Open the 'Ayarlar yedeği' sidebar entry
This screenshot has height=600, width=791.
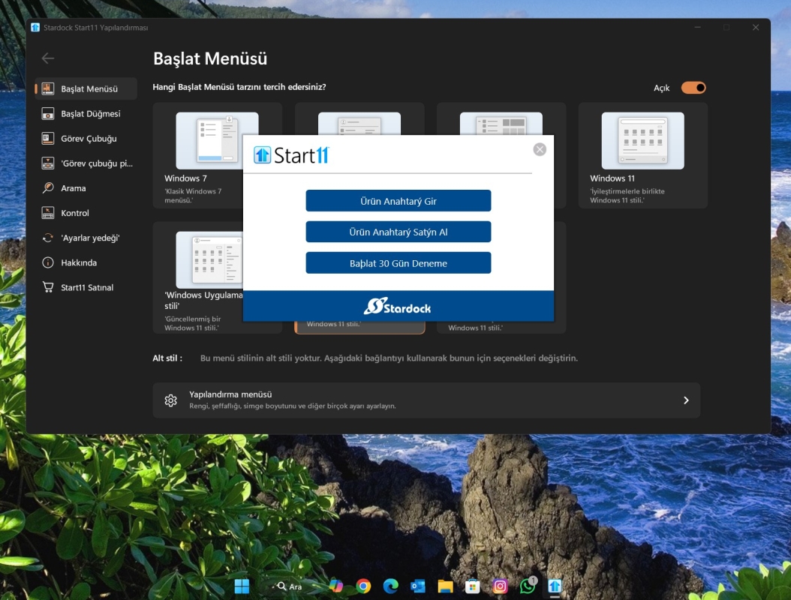coord(89,238)
